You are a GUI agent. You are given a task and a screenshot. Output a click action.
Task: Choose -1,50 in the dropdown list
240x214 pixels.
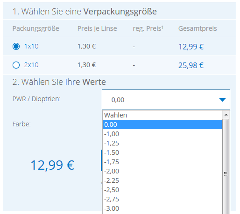coord(162,152)
